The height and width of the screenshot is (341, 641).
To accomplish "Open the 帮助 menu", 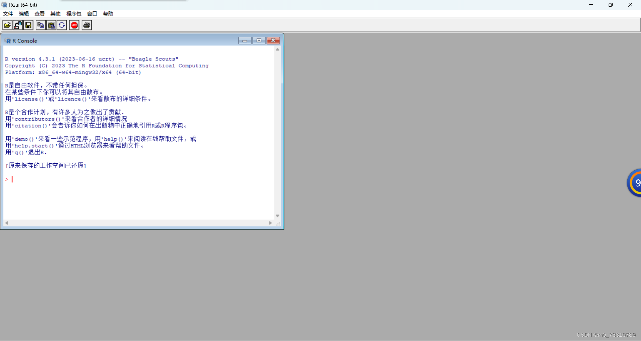I will point(108,14).
